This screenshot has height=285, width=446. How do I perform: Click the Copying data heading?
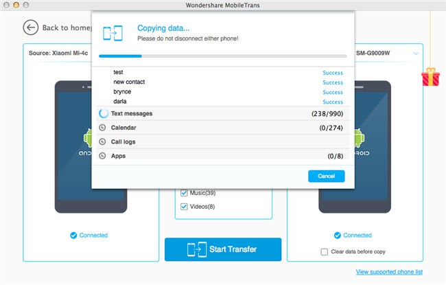[x=163, y=28]
